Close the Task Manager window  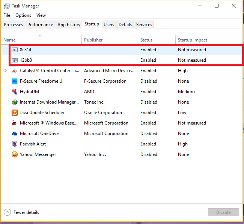234,6
